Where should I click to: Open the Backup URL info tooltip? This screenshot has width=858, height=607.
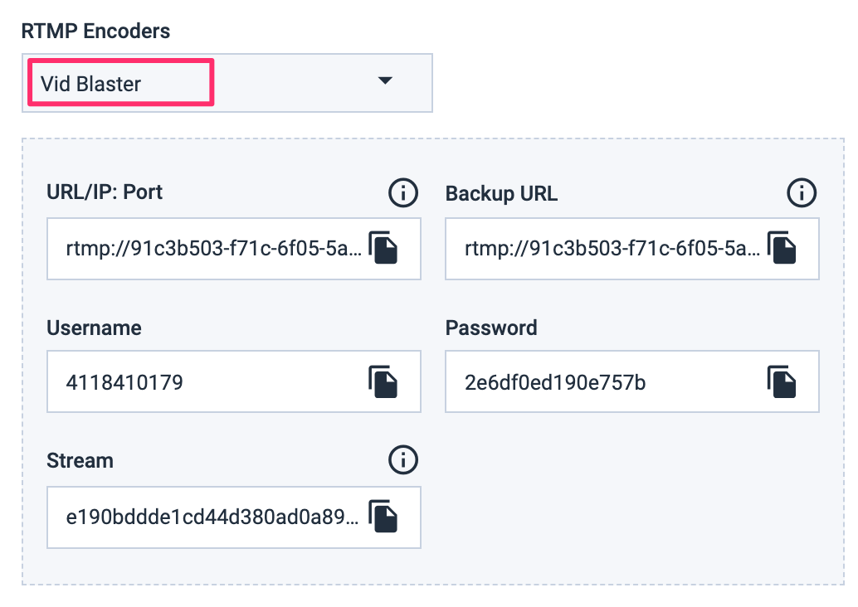pos(802,192)
